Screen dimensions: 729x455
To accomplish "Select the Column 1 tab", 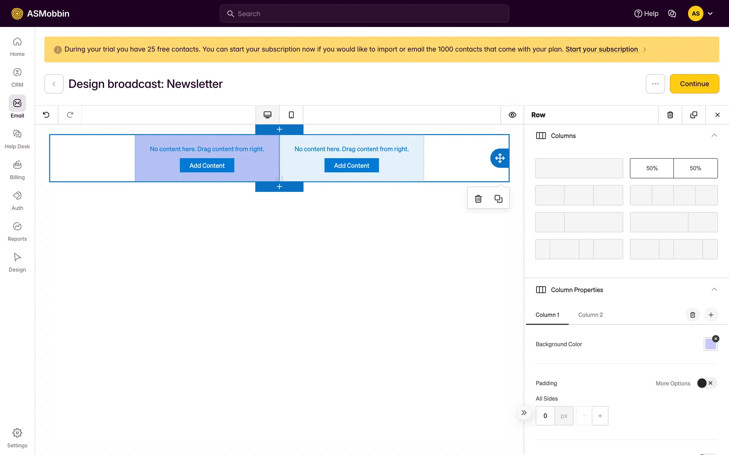I will point(547,315).
